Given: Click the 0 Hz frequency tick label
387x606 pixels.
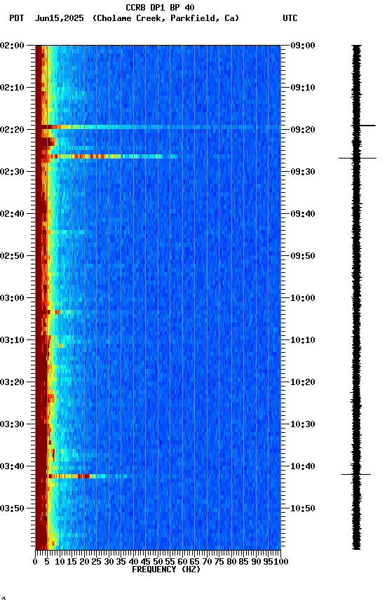Looking at the screenshot, I should coord(35,562).
